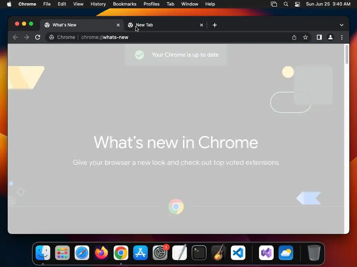The image size is (357, 267).
Task: Launch Safari from the Dock
Action: point(82,253)
